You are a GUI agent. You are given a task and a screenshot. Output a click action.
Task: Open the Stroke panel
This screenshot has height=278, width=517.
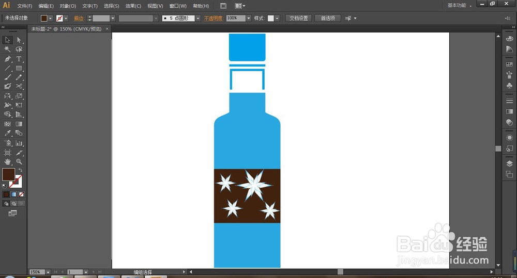tap(509, 101)
